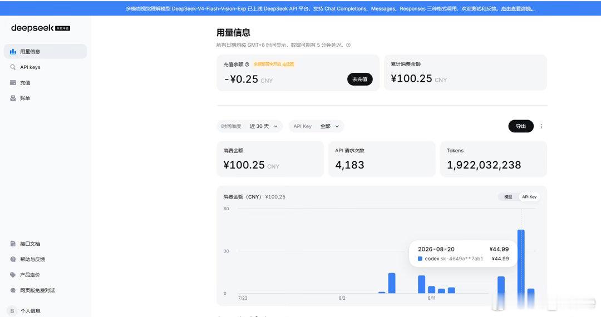The height and width of the screenshot is (317, 601).
Task: Click the 消费金额 card ¥100.25 value
Action: [244, 165]
